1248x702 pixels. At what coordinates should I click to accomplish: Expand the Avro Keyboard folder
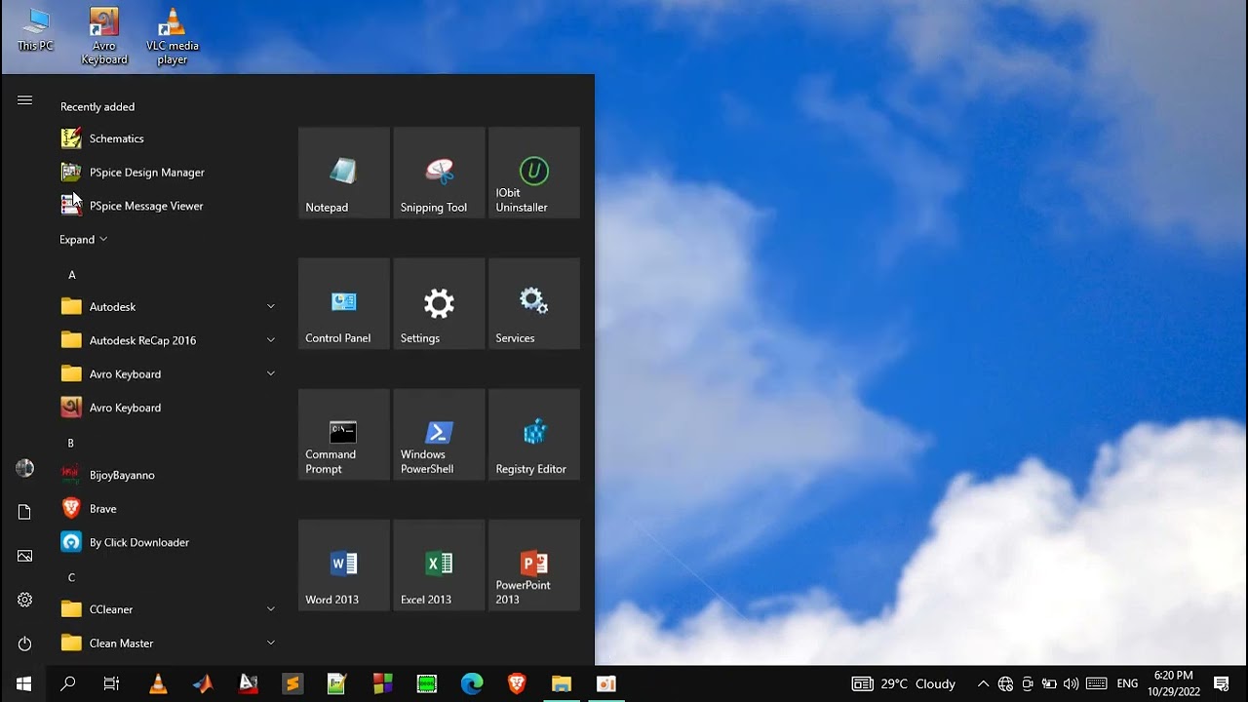pyautogui.click(x=170, y=374)
